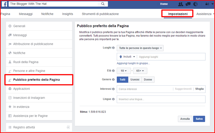
Task: Open the Messaggi top tab
Action: pos(26,14)
